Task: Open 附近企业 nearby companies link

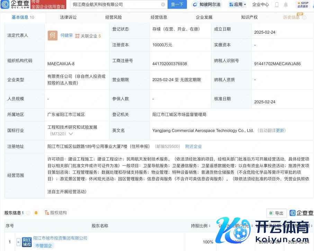Action: 194,146
